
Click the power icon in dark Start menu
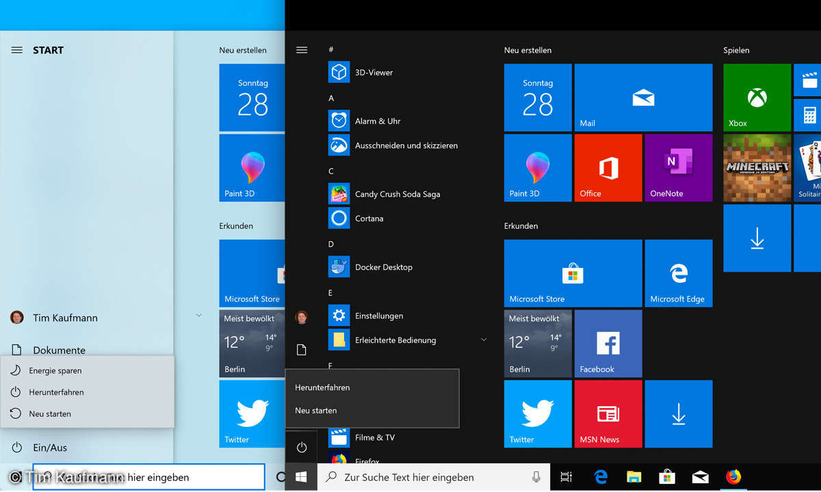point(302,448)
